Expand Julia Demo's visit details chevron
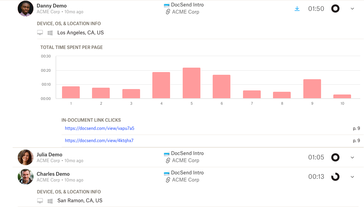The width and height of the screenshot is (364, 207). [x=352, y=157]
